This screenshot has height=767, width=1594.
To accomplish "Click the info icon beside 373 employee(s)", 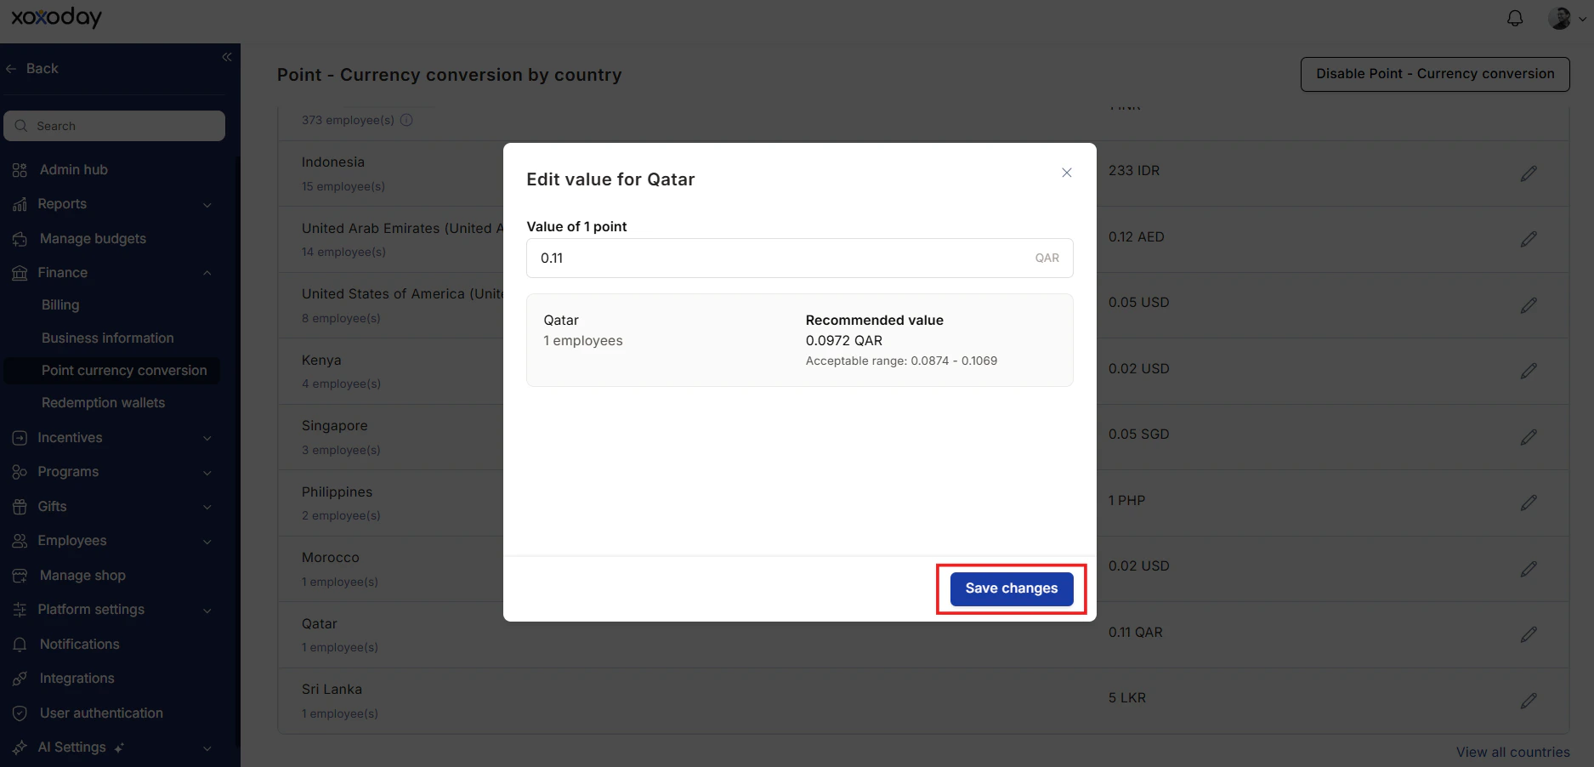I will click(406, 120).
